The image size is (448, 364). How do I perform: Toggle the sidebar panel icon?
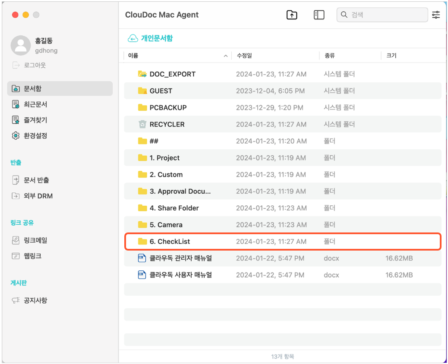coord(319,15)
